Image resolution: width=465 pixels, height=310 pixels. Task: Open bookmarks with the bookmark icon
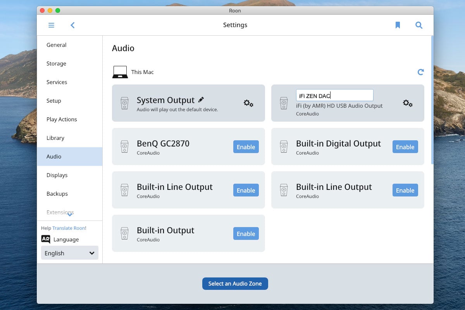[x=398, y=25]
